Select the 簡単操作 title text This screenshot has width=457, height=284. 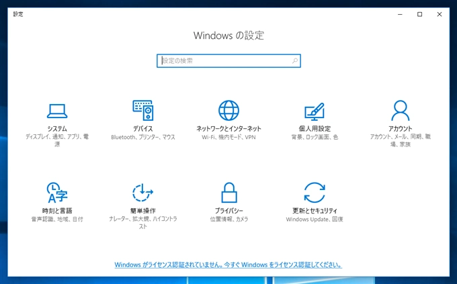(x=142, y=211)
